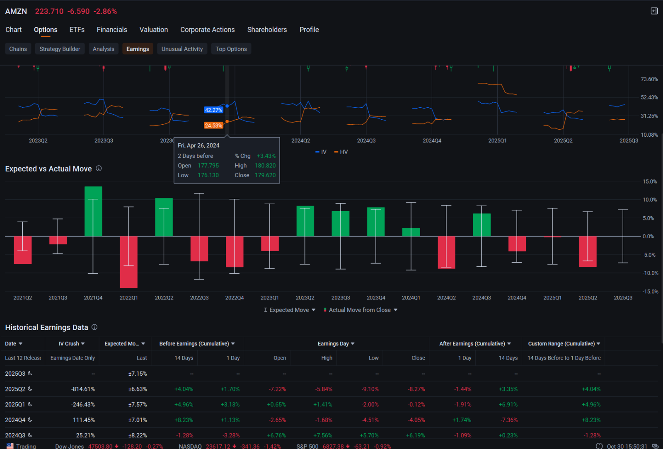Screen dimensions: 663x449
Task: Click the refresh clock icon in status bar
Action: coord(599,446)
